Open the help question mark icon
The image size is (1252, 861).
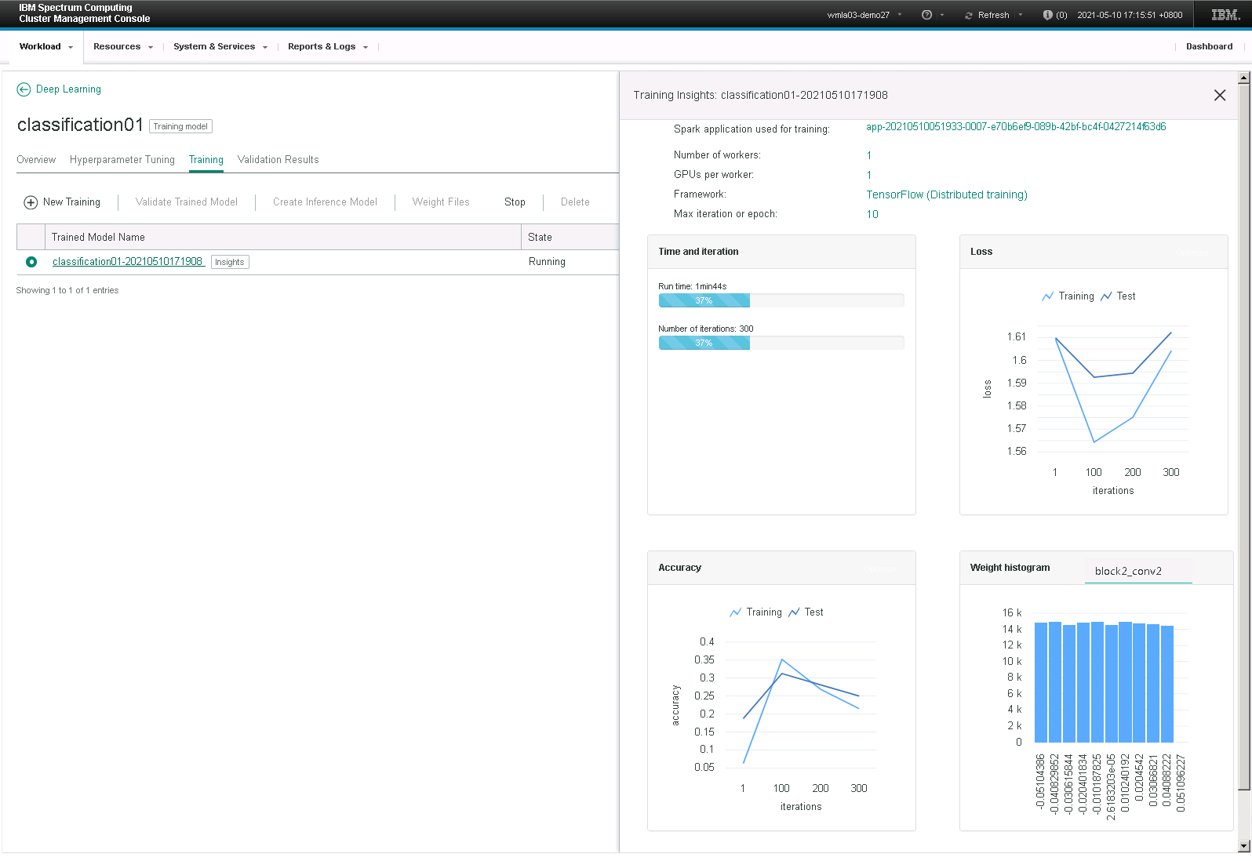point(926,15)
